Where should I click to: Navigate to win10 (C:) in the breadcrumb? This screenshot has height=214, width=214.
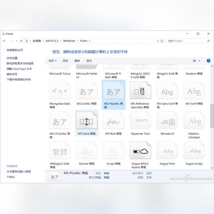click(52, 41)
